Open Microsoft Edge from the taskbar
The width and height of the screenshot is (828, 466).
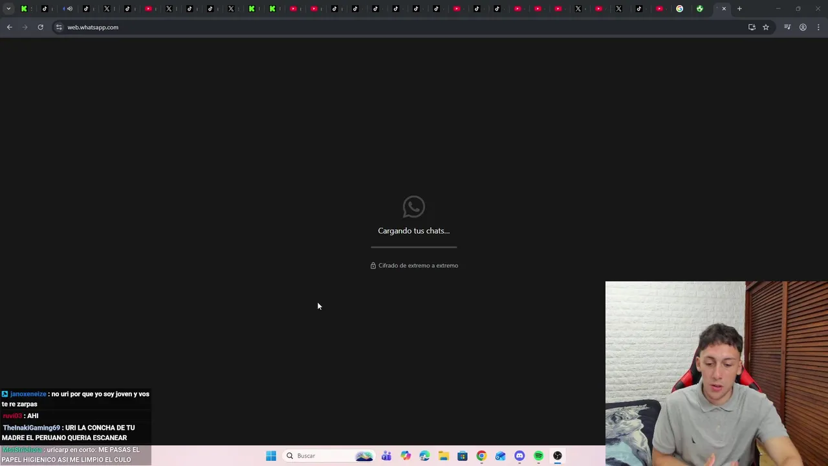[424, 456]
